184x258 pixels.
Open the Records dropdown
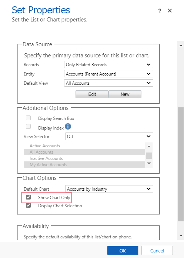(x=108, y=64)
